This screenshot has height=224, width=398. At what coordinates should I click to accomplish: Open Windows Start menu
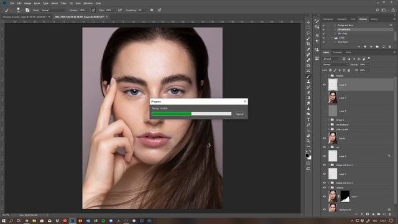click(4, 221)
